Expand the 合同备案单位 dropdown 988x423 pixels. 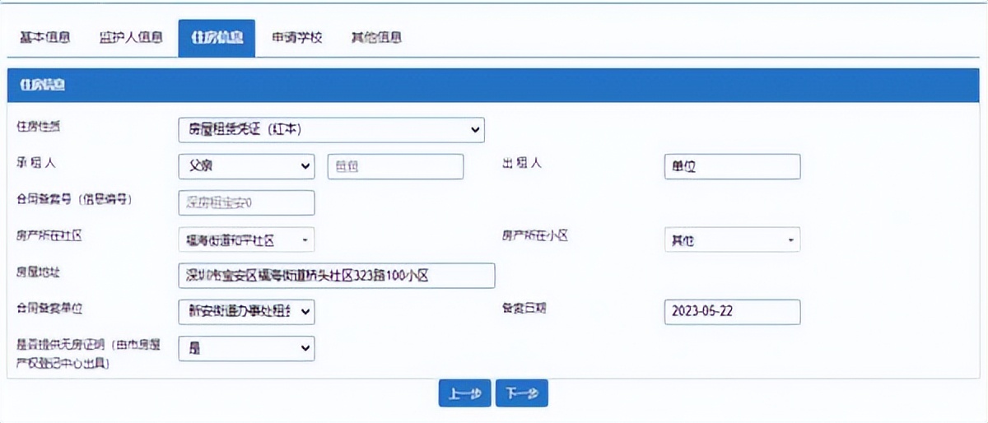[246, 312]
